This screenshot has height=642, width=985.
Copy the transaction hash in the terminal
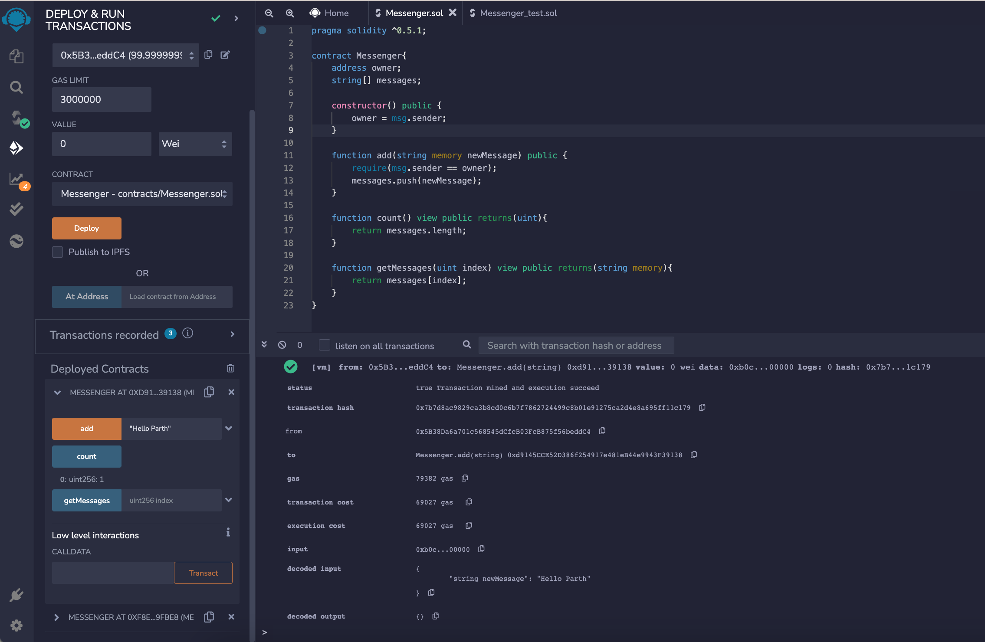[702, 407]
